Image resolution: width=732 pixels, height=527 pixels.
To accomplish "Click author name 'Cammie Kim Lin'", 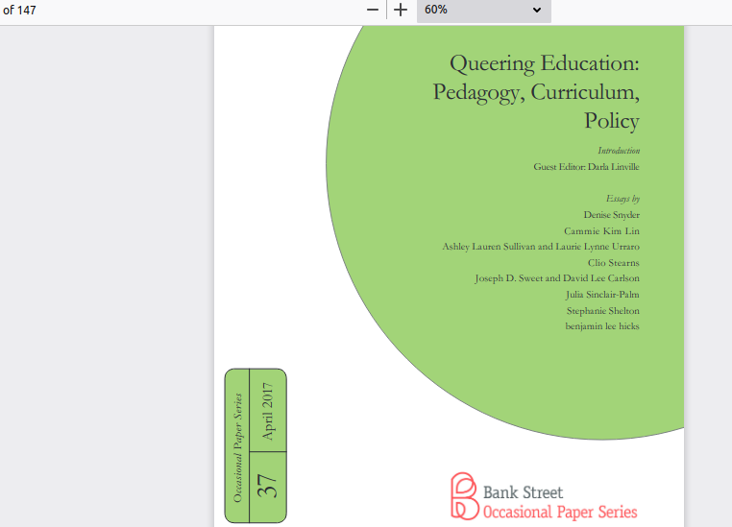I will pos(601,230).
